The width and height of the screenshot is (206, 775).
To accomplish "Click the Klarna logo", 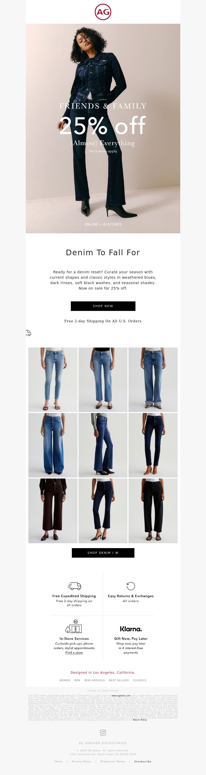I will point(131,629).
